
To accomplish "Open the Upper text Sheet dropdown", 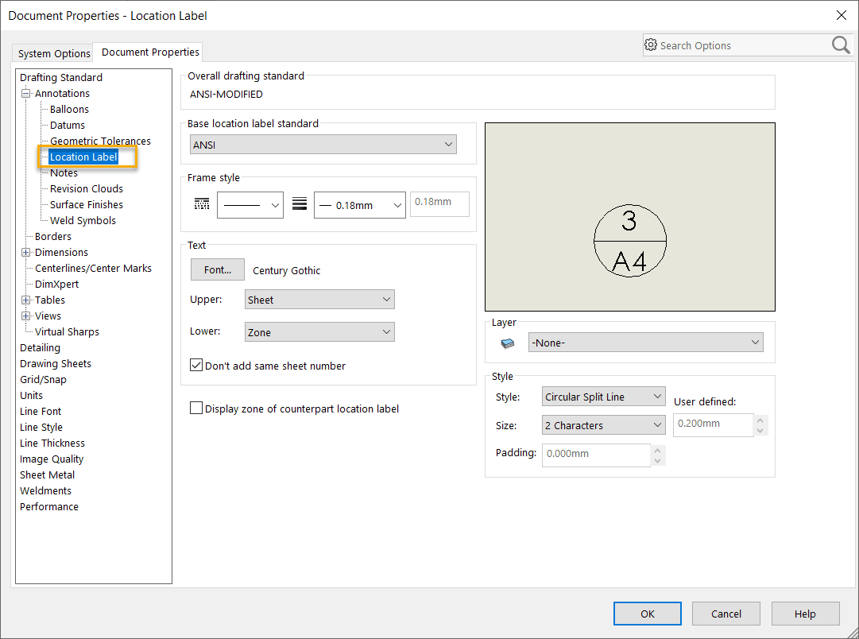I will (x=319, y=299).
